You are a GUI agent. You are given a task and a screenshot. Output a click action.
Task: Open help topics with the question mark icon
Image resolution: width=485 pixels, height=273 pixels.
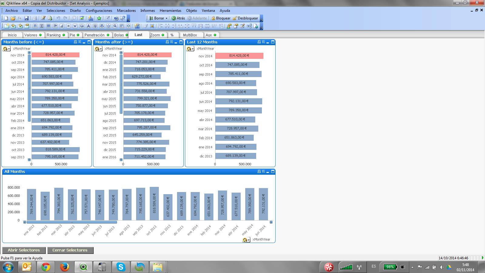pyautogui.click(x=116, y=18)
